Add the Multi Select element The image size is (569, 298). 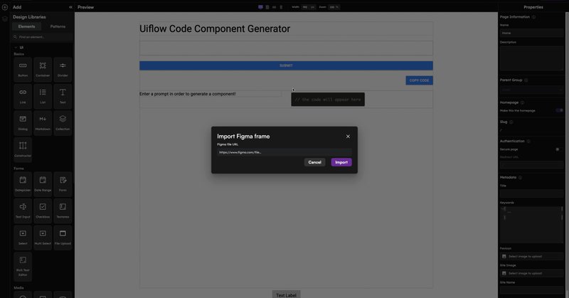pos(43,238)
